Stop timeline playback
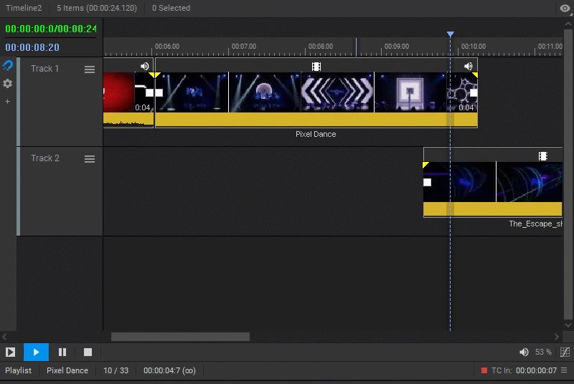574x384 pixels. (x=88, y=352)
